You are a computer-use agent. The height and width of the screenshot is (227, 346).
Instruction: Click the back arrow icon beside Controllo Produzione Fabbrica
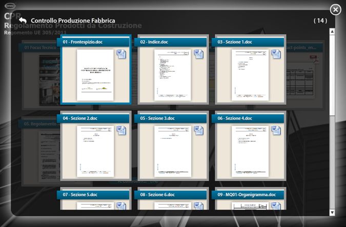click(23, 20)
